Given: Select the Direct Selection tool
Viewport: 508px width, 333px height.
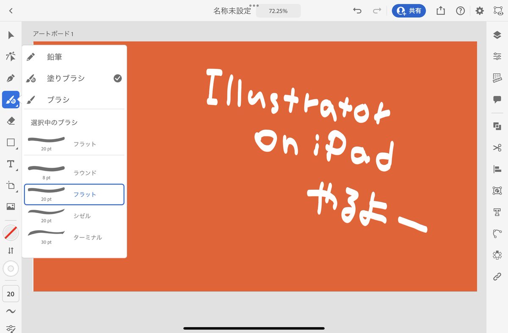Looking at the screenshot, I should tap(11, 57).
